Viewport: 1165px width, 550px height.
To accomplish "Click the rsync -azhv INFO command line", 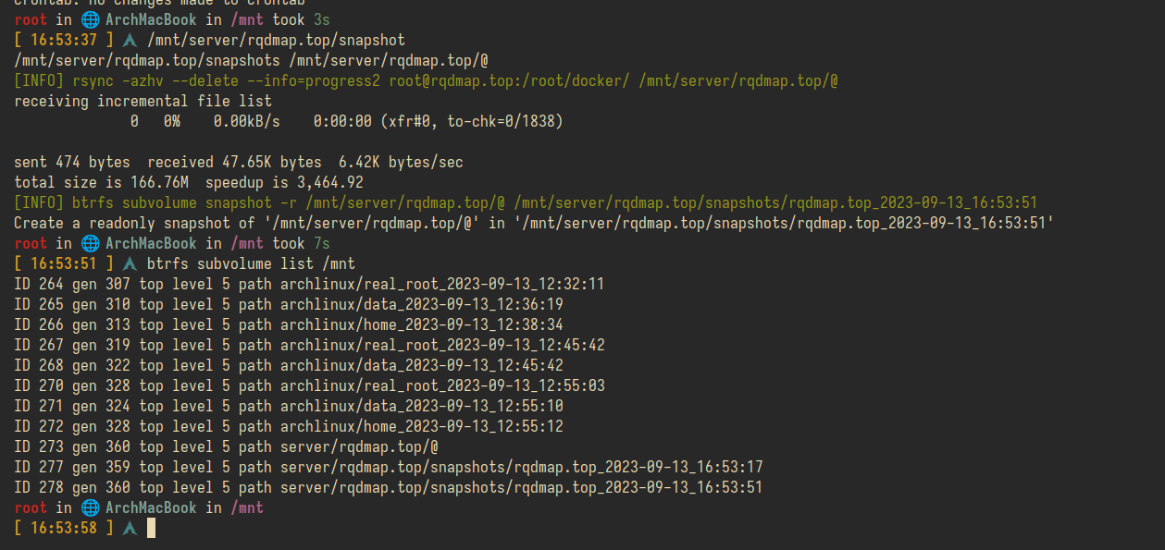I will pos(426,80).
